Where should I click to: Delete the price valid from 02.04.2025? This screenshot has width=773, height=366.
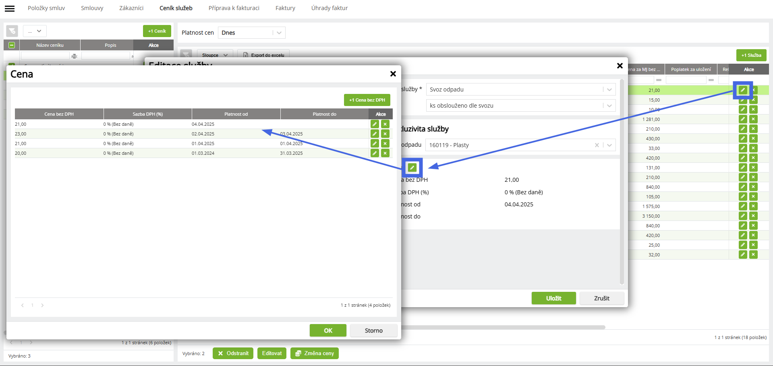[385, 134]
